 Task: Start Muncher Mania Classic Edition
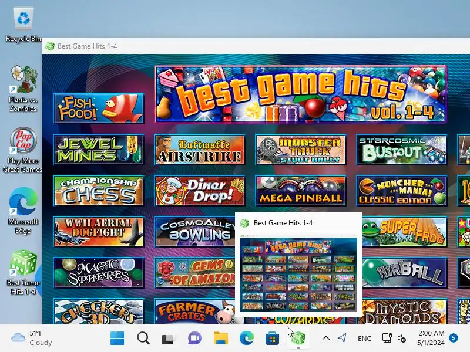pos(402,190)
